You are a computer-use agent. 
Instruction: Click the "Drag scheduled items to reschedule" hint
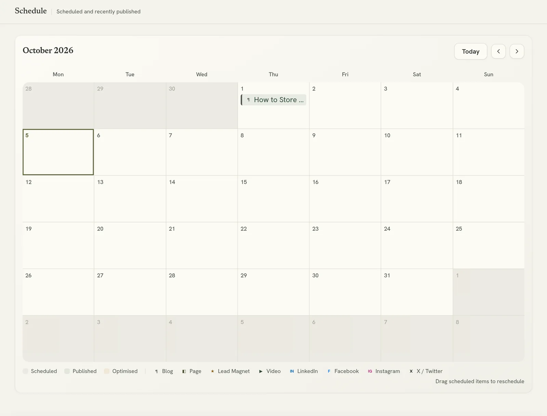click(x=480, y=381)
